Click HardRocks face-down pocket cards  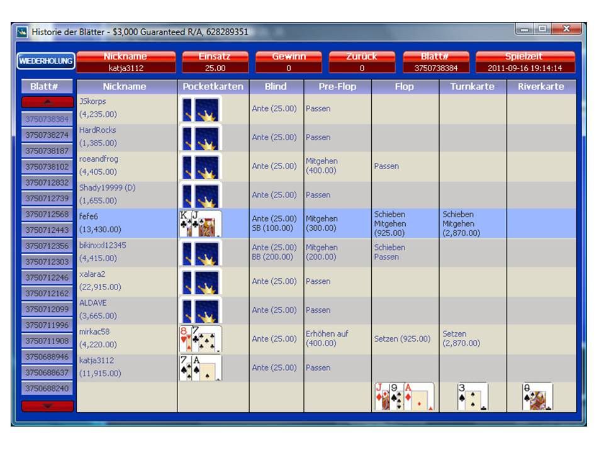point(201,138)
